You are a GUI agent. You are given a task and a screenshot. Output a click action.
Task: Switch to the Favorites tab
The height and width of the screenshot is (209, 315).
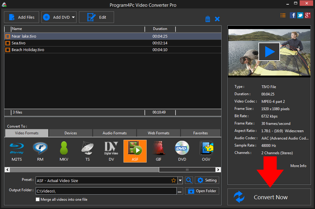pyautogui.click(x=200, y=133)
